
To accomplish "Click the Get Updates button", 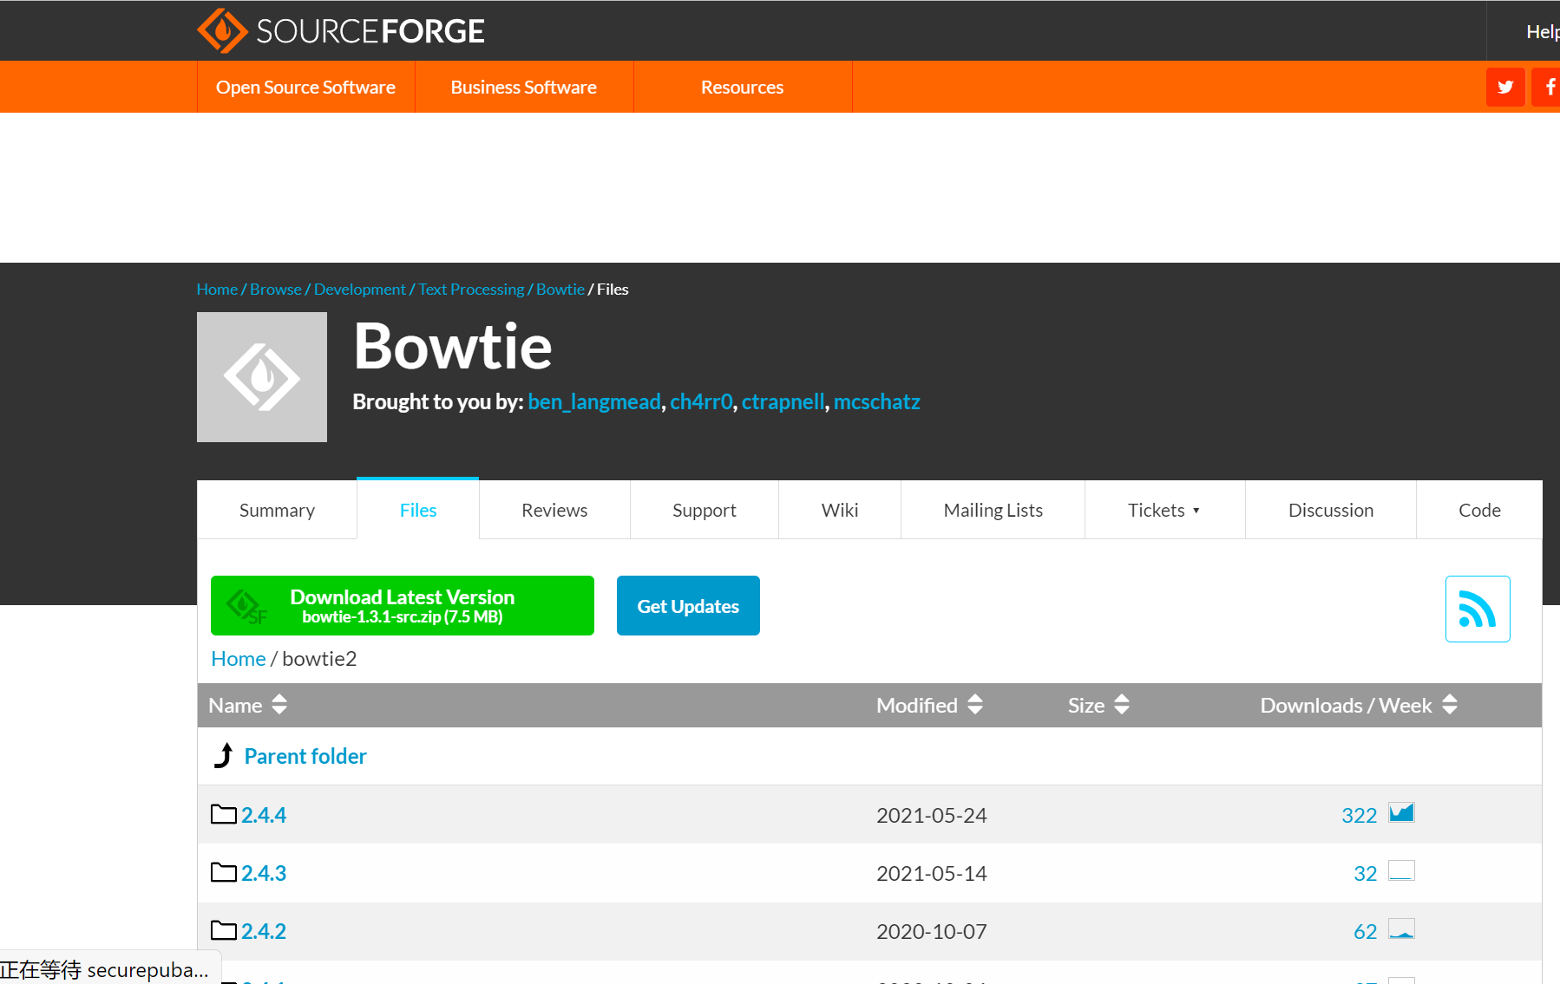I will [687, 605].
